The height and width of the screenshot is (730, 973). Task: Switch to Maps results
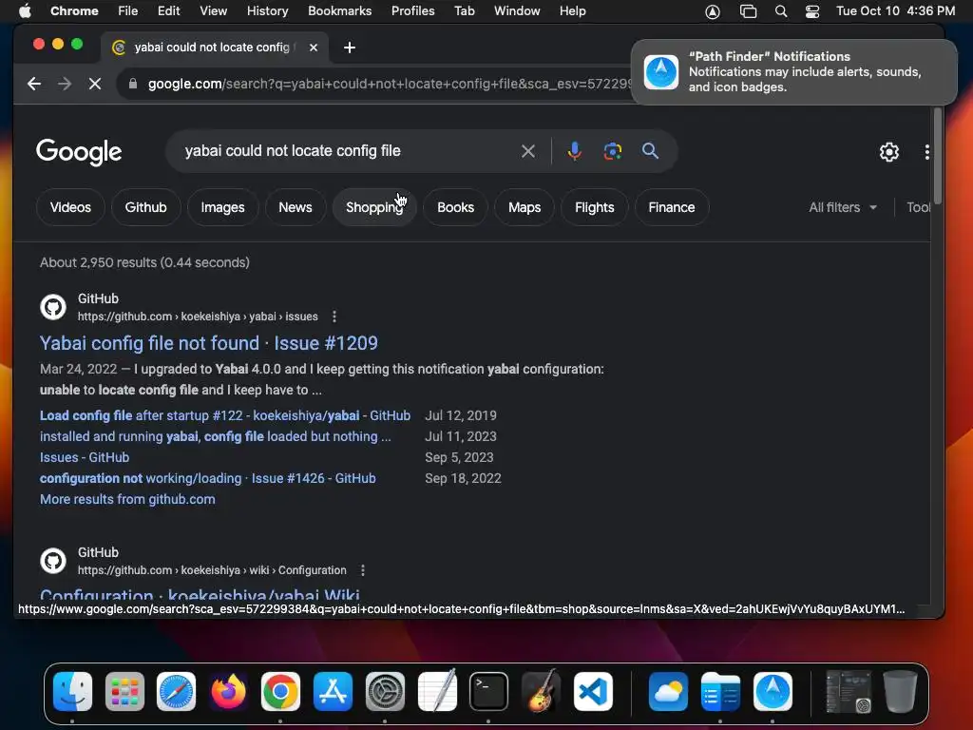tap(525, 207)
